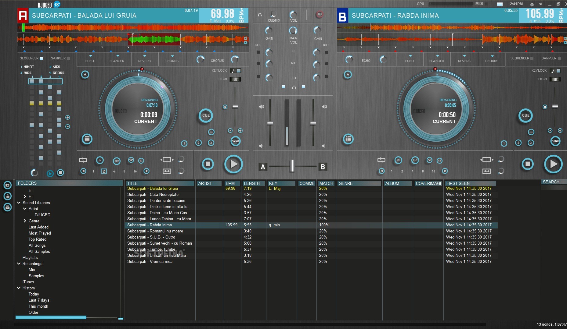
Task: Stop deck B playback
Action: coord(528,164)
